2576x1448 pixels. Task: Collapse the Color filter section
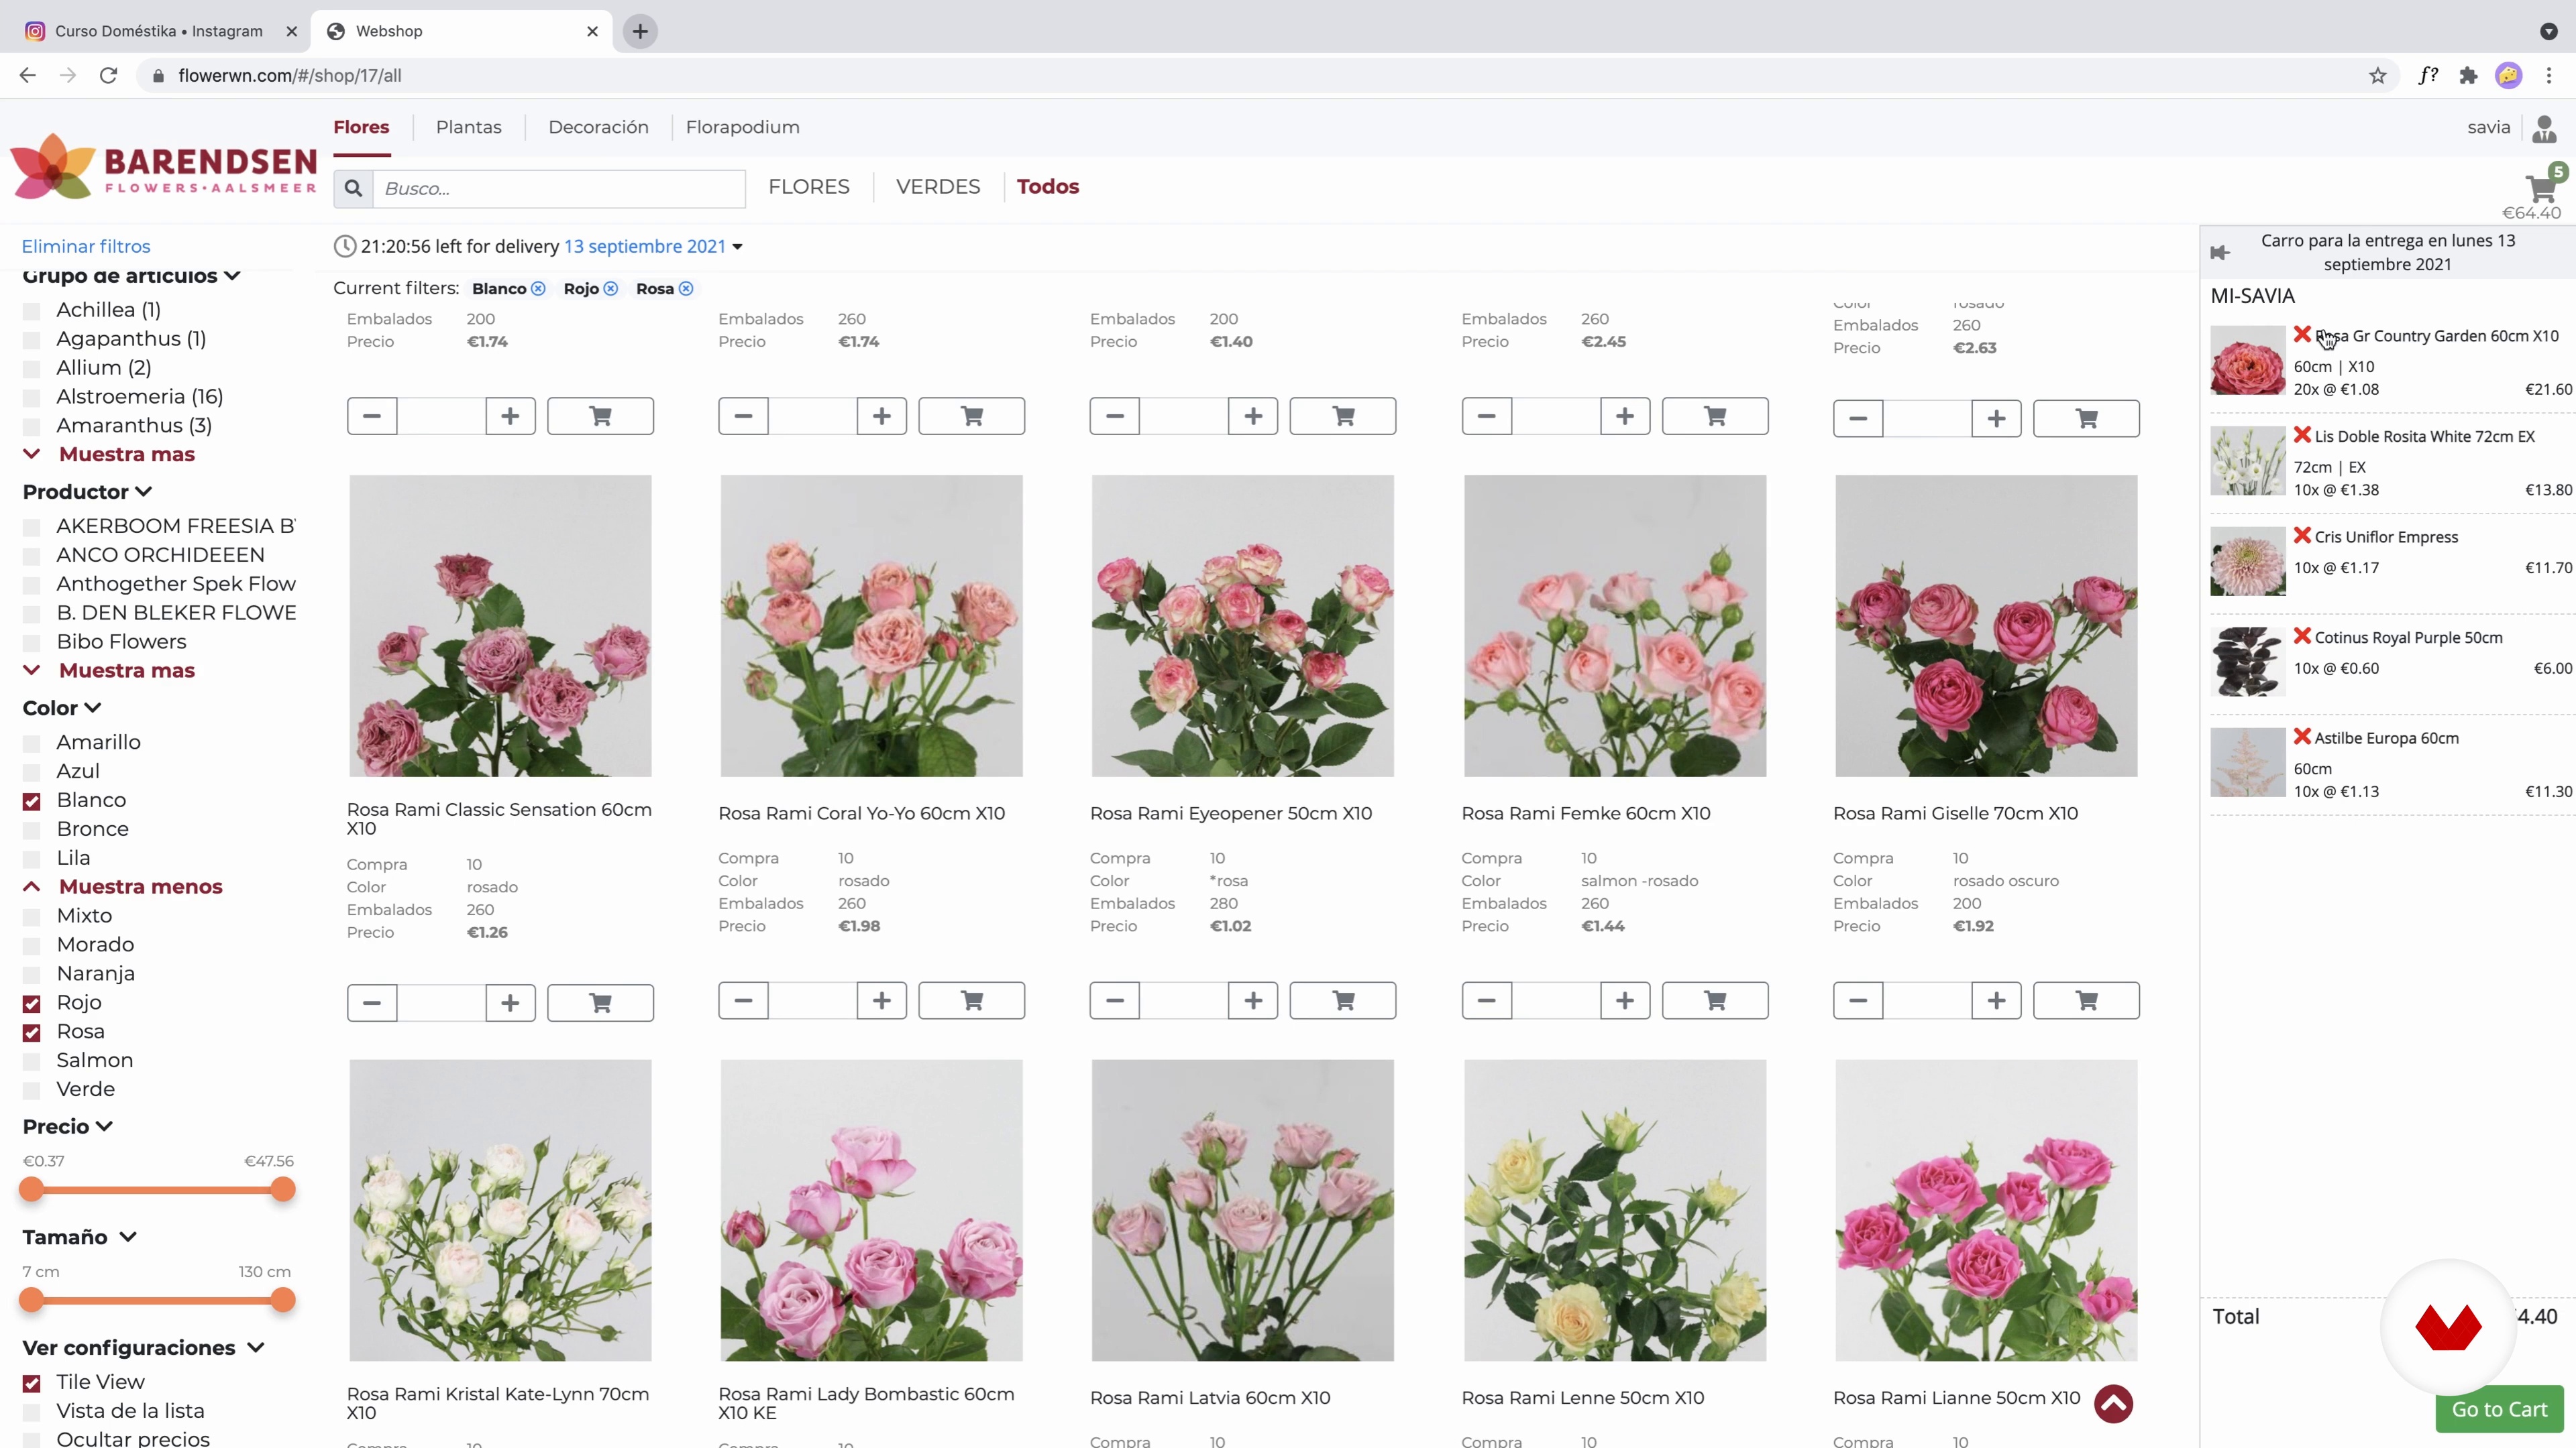tap(62, 707)
